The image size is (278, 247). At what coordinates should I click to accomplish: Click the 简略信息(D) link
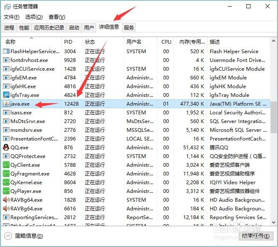[29, 236]
